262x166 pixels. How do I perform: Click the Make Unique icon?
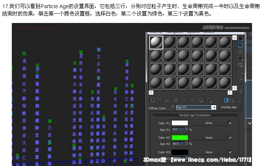[x=192, y=100]
